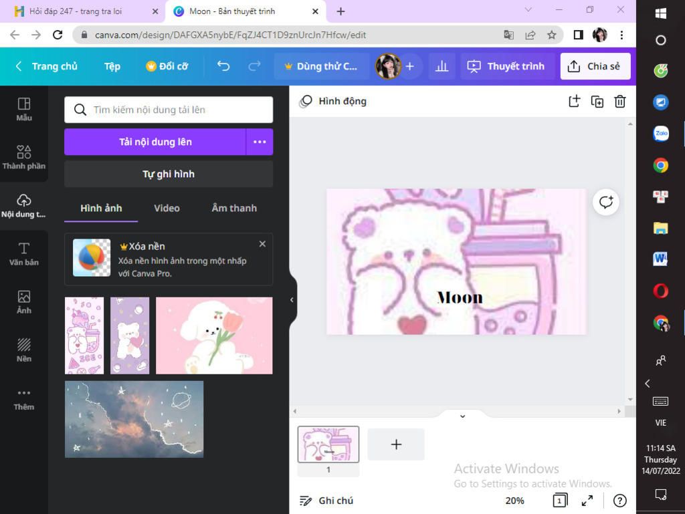Open Đổi cỡ resize menu
685x514 pixels.
click(x=167, y=66)
